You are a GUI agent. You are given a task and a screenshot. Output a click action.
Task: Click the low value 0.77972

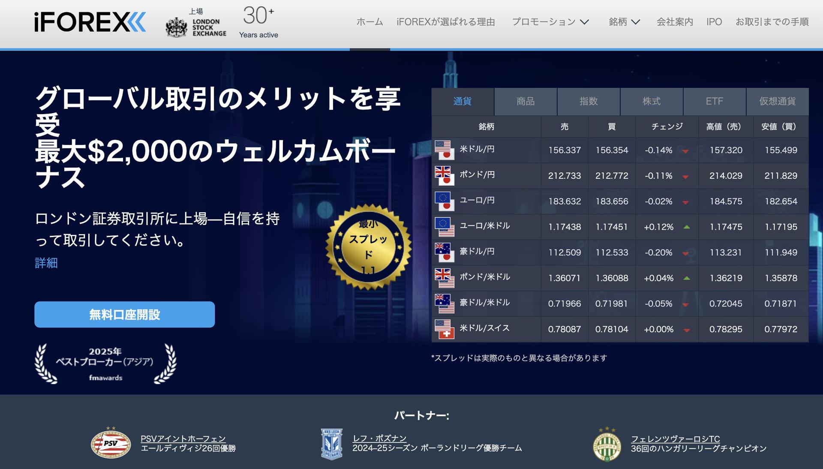tap(781, 329)
